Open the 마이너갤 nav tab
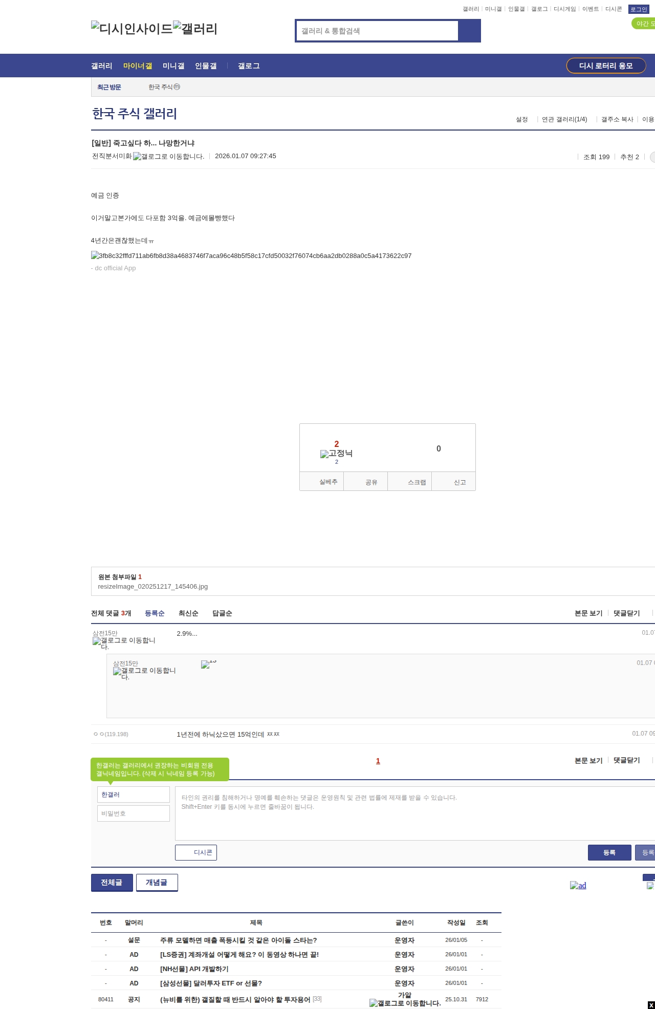This screenshot has width=655, height=1009. (138, 66)
